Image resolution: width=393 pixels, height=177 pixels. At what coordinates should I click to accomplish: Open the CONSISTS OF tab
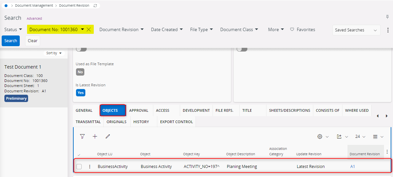point(328,110)
